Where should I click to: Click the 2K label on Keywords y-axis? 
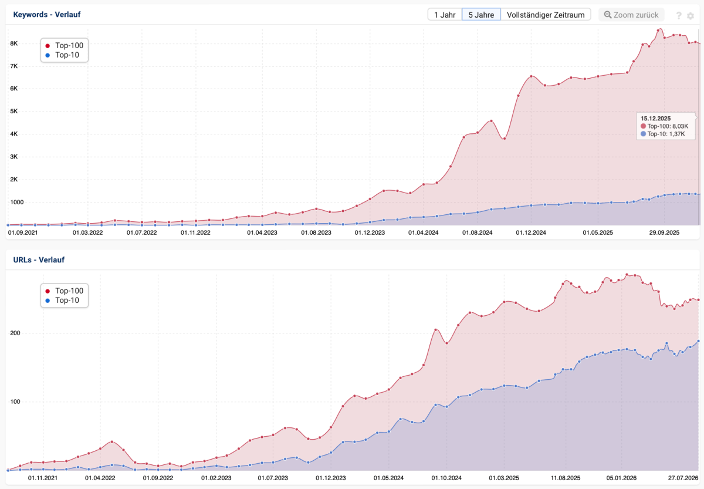15,179
